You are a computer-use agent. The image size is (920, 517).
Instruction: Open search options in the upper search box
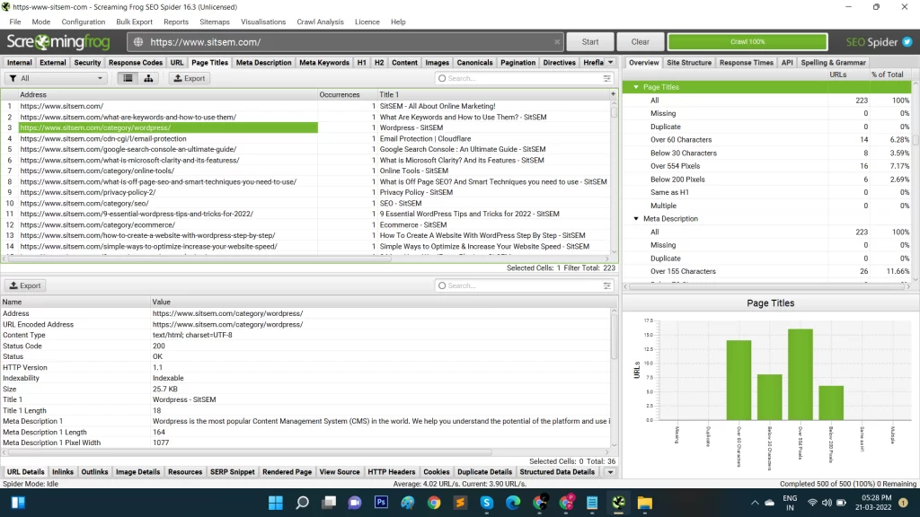tap(606, 78)
